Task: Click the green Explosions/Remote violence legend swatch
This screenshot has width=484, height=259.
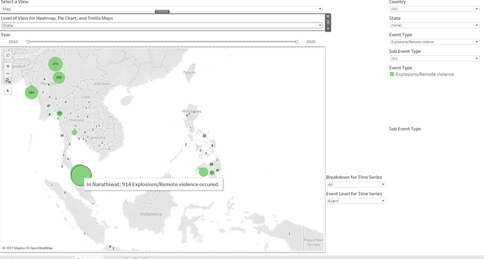Action: 392,74
